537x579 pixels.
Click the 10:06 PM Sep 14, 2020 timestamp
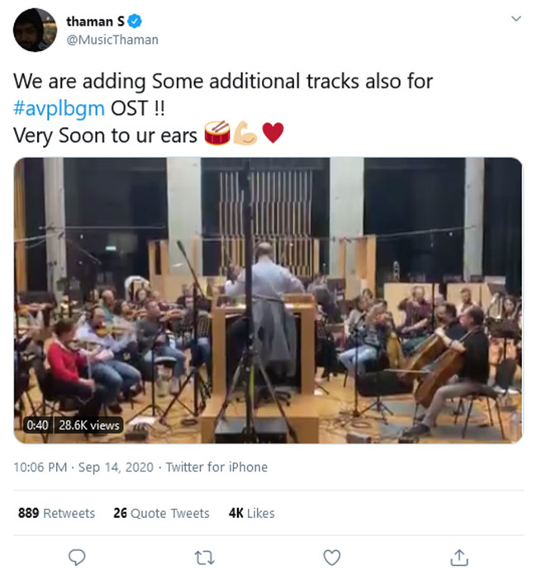click(81, 467)
